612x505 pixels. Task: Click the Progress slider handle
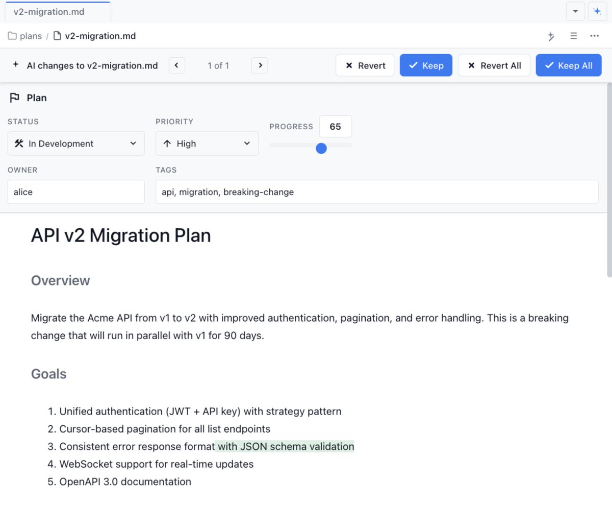(321, 148)
